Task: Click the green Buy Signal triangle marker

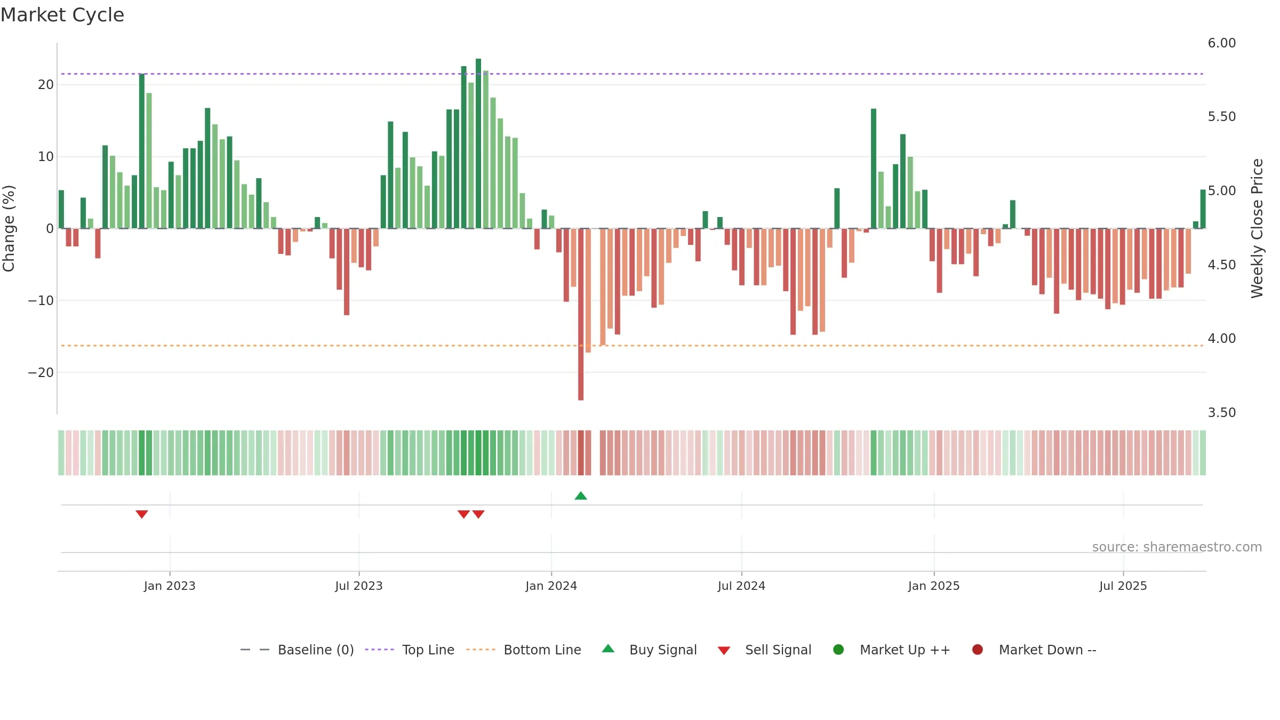Action: coord(581,496)
